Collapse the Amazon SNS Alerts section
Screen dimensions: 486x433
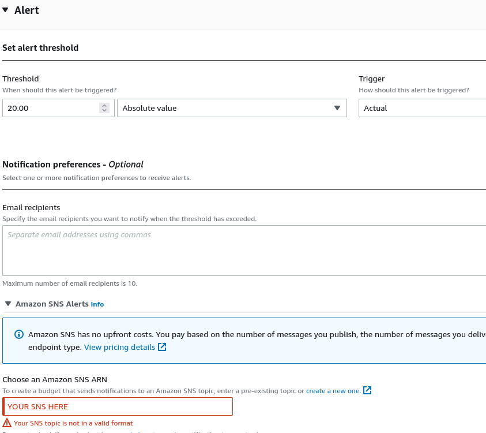click(7, 304)
